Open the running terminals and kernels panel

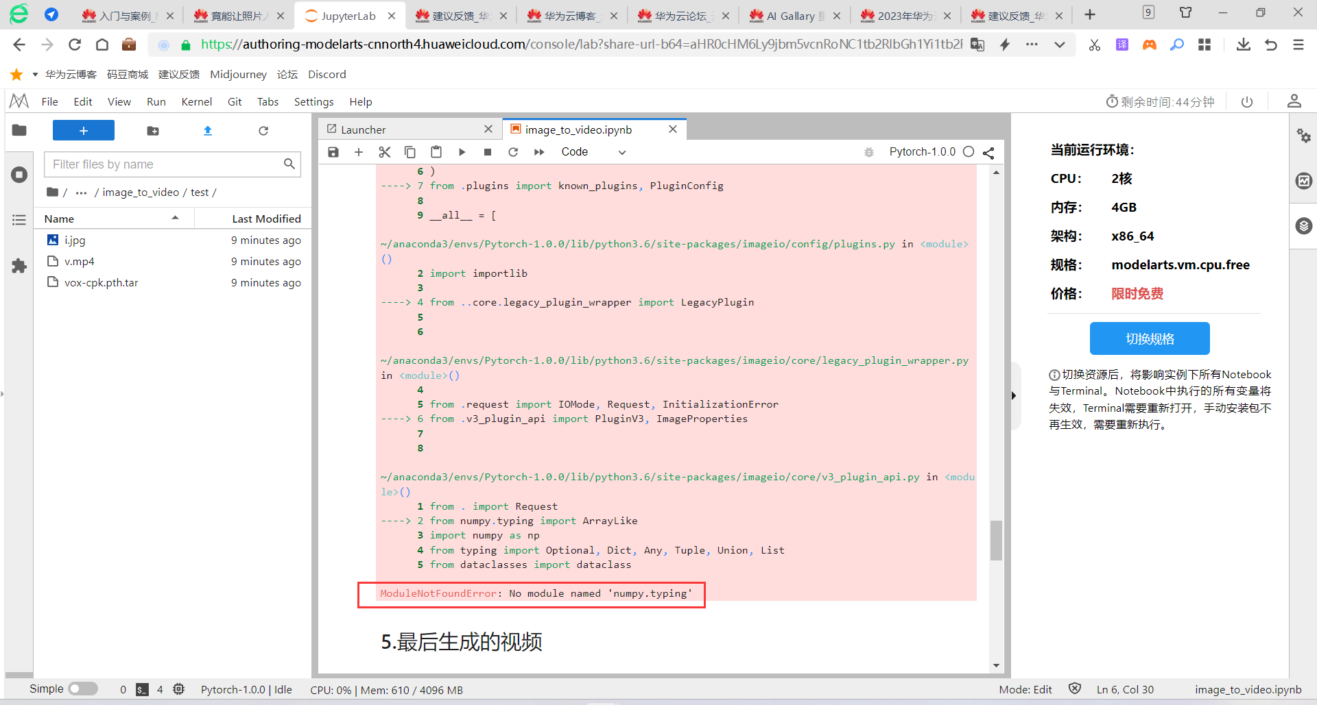pos(19,175)
